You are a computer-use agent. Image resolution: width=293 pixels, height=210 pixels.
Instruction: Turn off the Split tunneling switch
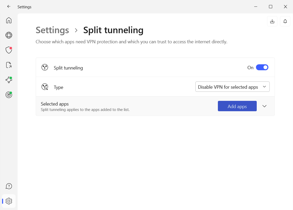pos(262,67)
